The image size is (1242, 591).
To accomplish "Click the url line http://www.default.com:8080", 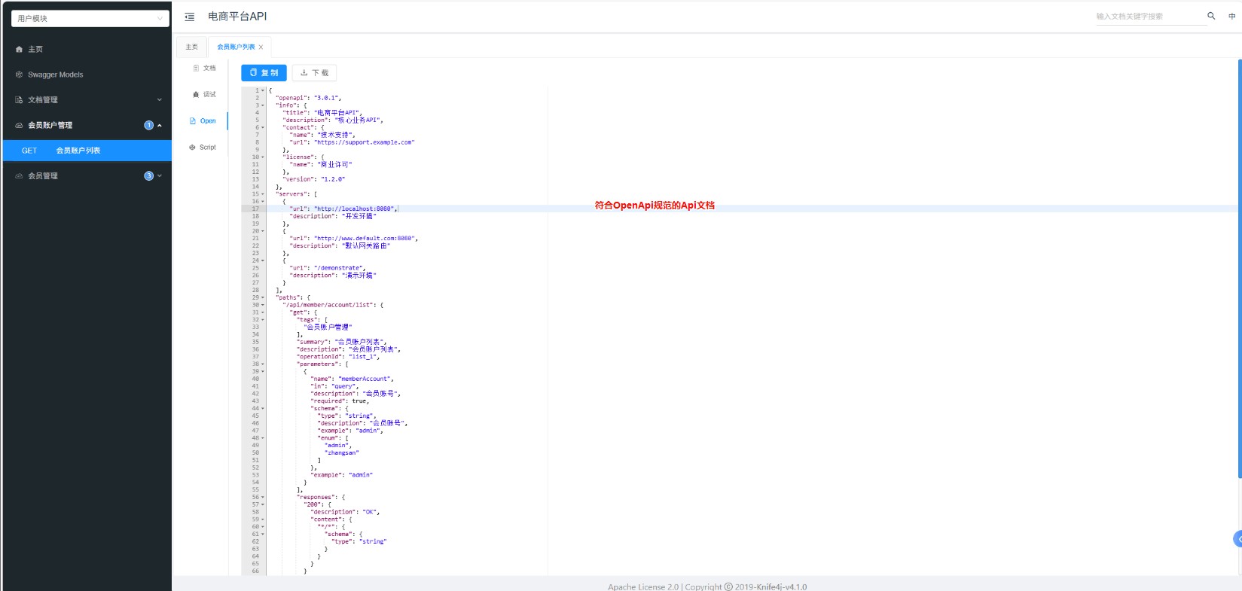I will (x=353, y=238).
